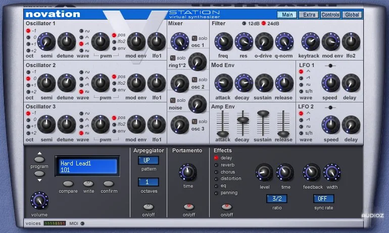Click the LFO 2 delay knob

351,125
